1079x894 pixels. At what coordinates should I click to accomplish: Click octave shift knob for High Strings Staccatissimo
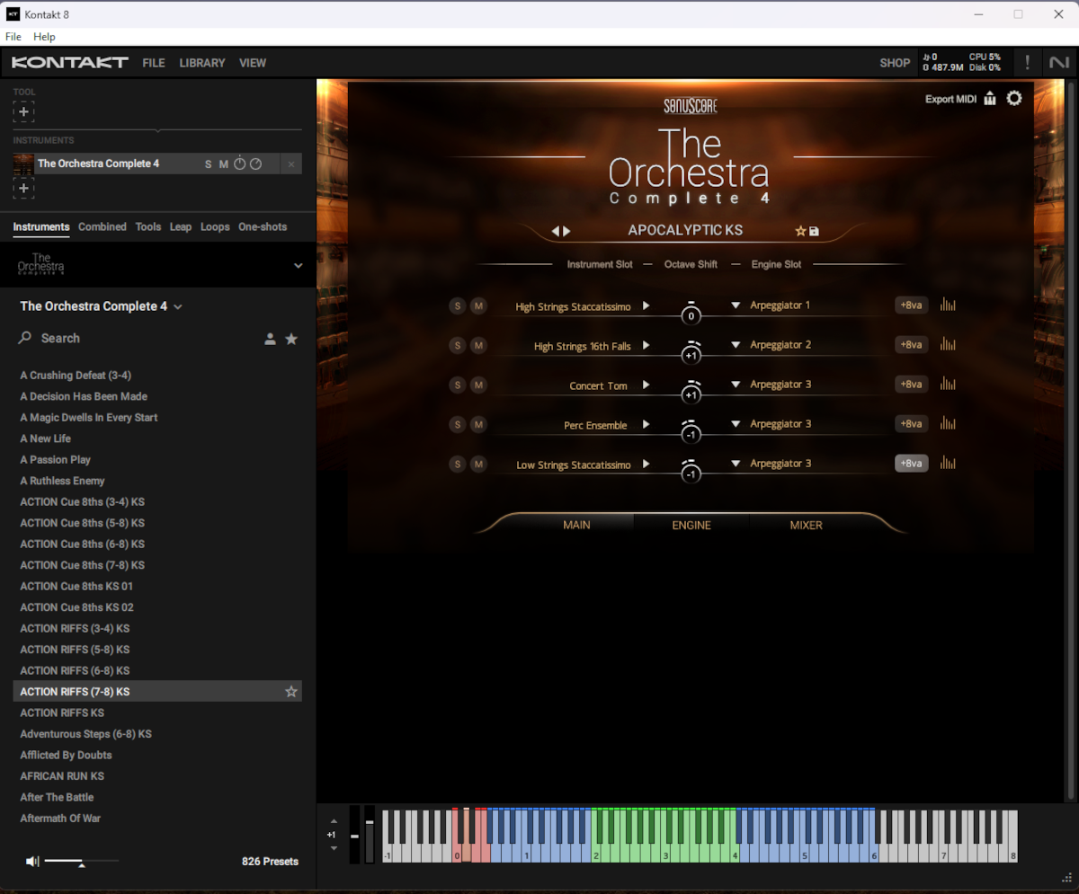691,314
